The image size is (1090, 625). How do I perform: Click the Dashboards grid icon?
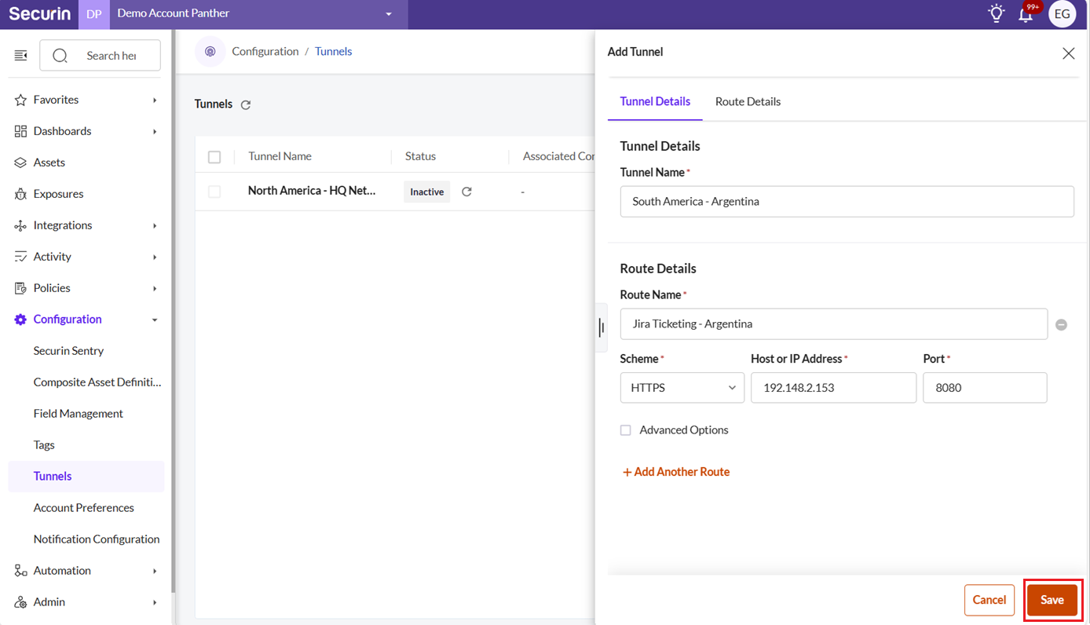20,131
